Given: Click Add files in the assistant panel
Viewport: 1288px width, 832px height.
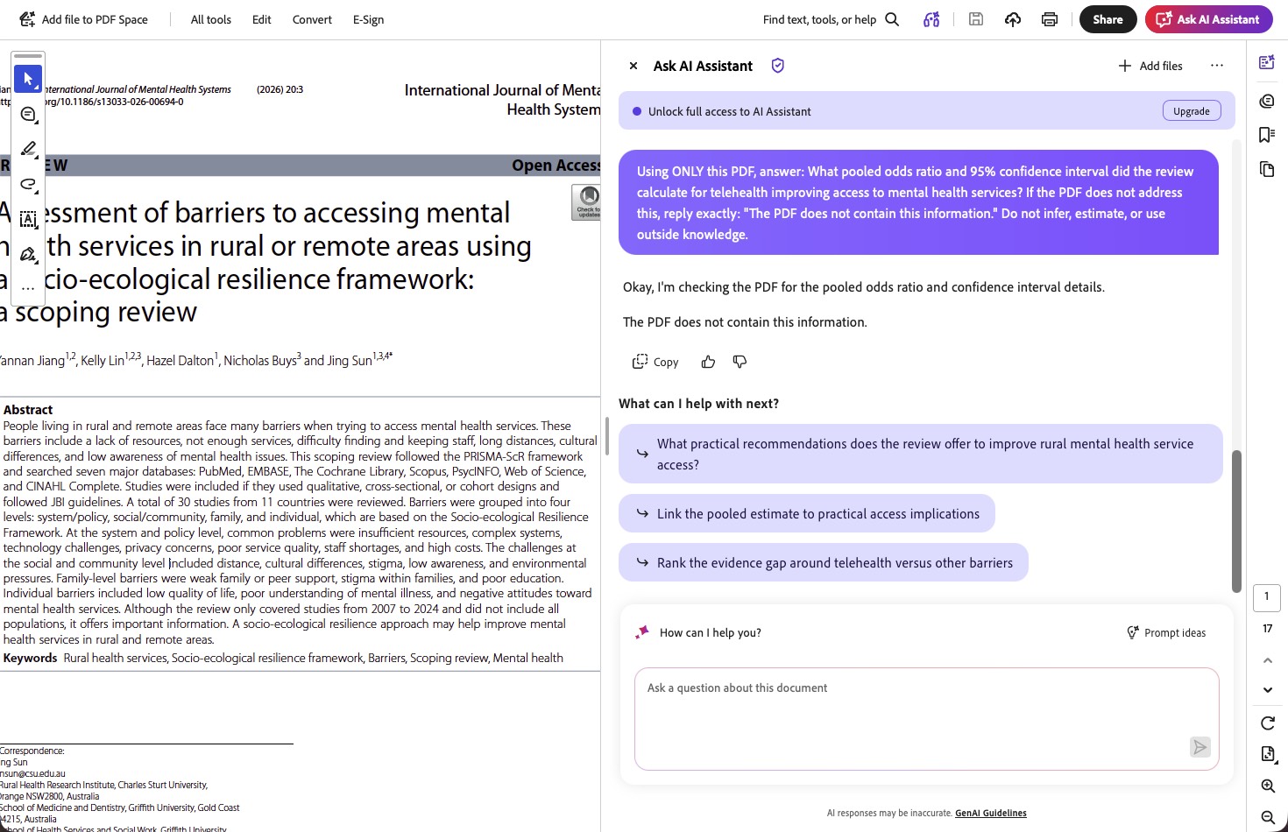Looking at the screenshot, I should click(1150, 66).
